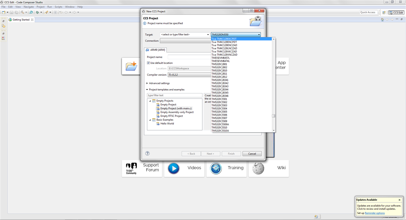Dismiss the Updates Available popup
This screenshot has height=220, width=406.
click(x=399, y=200)
